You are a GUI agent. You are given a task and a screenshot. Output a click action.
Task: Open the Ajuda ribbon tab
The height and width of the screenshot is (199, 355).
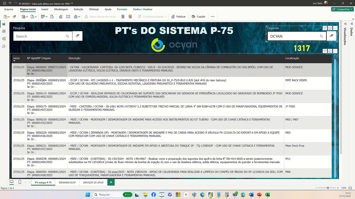(108, 9)
